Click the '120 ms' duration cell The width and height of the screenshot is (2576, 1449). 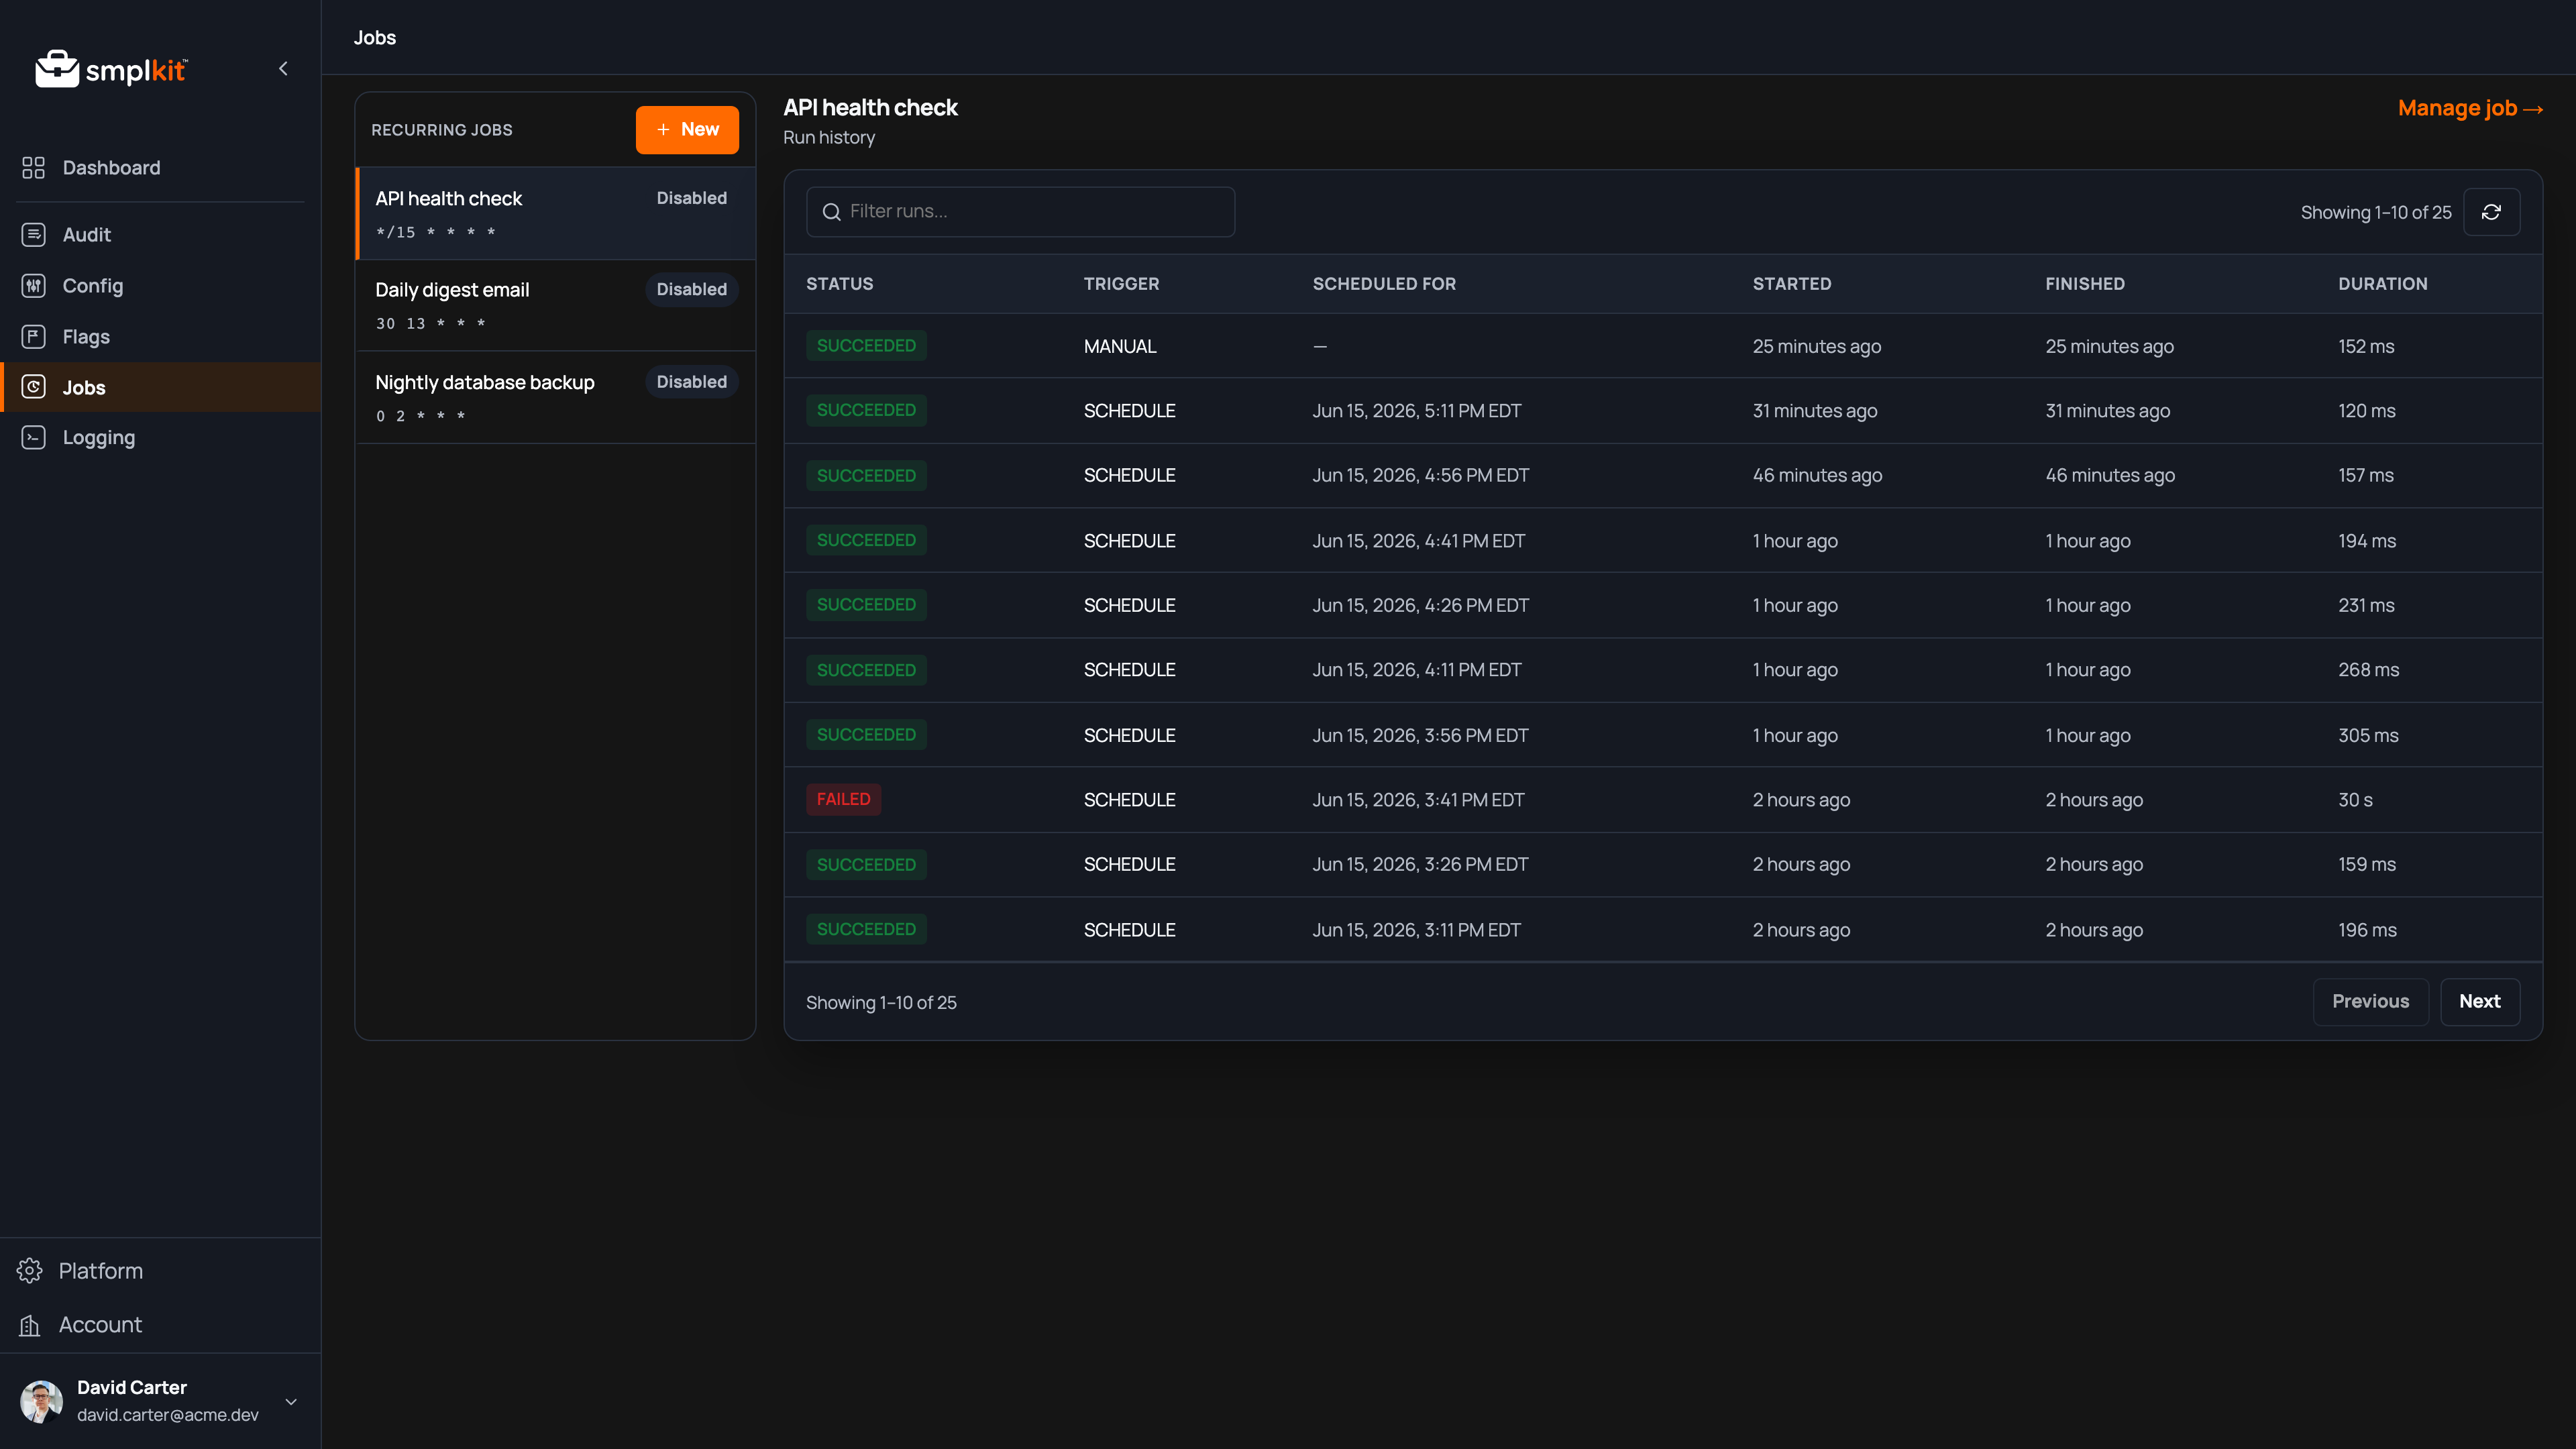2366,410
